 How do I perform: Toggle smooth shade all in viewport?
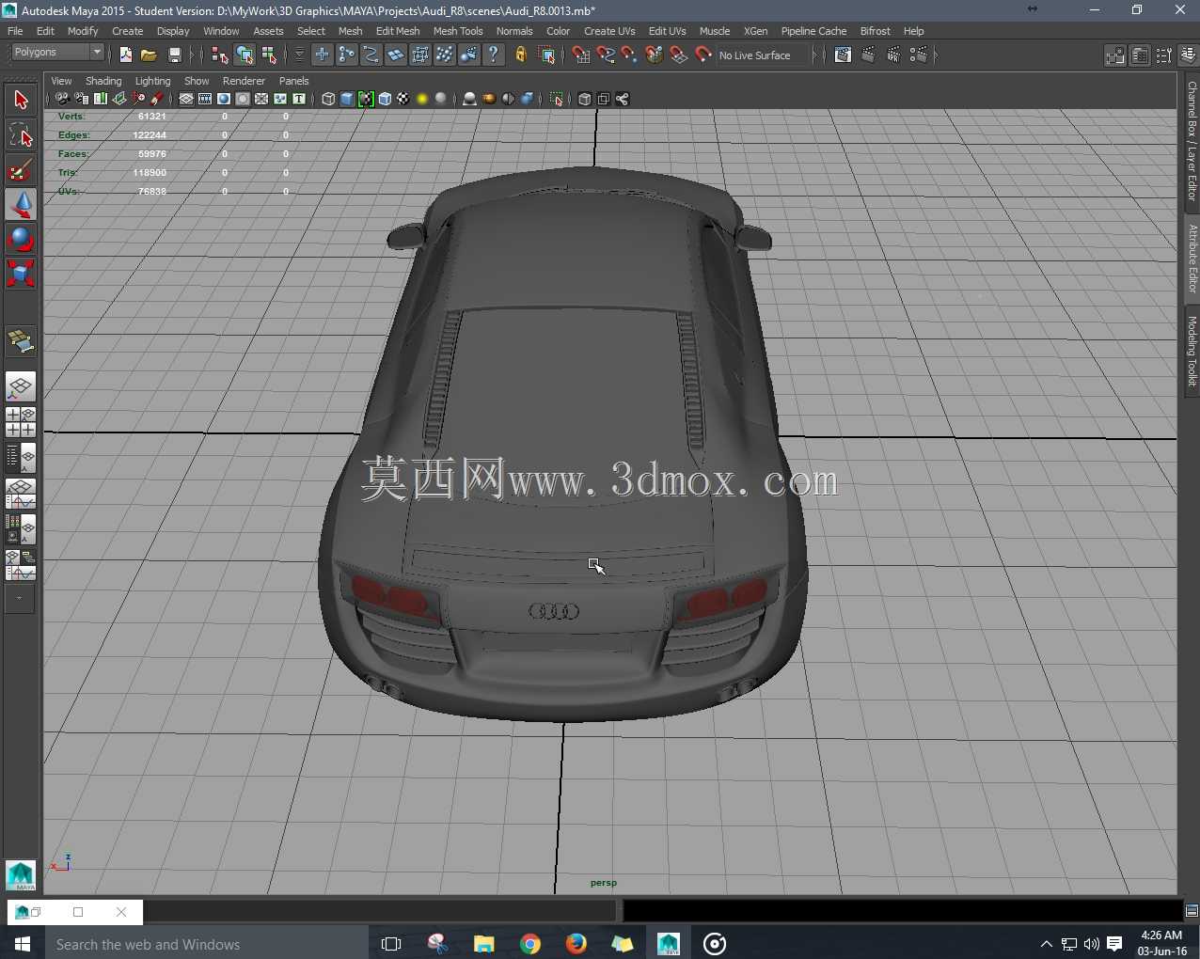point(347,99)
